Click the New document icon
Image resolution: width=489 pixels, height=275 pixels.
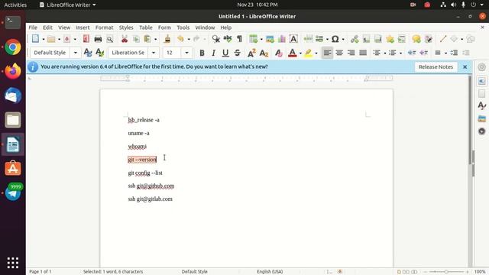36,39
